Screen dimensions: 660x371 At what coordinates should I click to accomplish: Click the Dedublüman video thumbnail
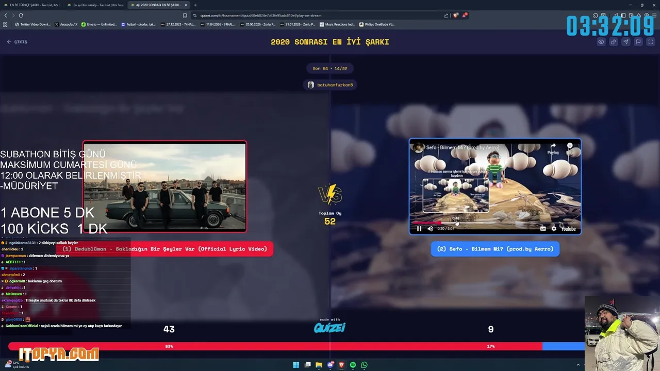165,187
